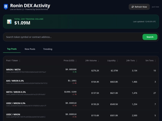Click the $137.5K volume cell
162x121 pixels.
click(95, 93)
